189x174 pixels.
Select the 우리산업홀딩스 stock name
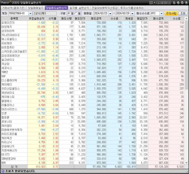(10, 89)
